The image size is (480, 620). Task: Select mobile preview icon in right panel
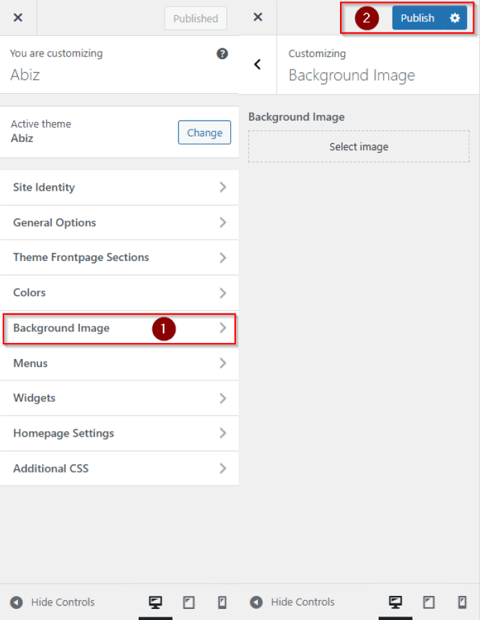[462, 602]
